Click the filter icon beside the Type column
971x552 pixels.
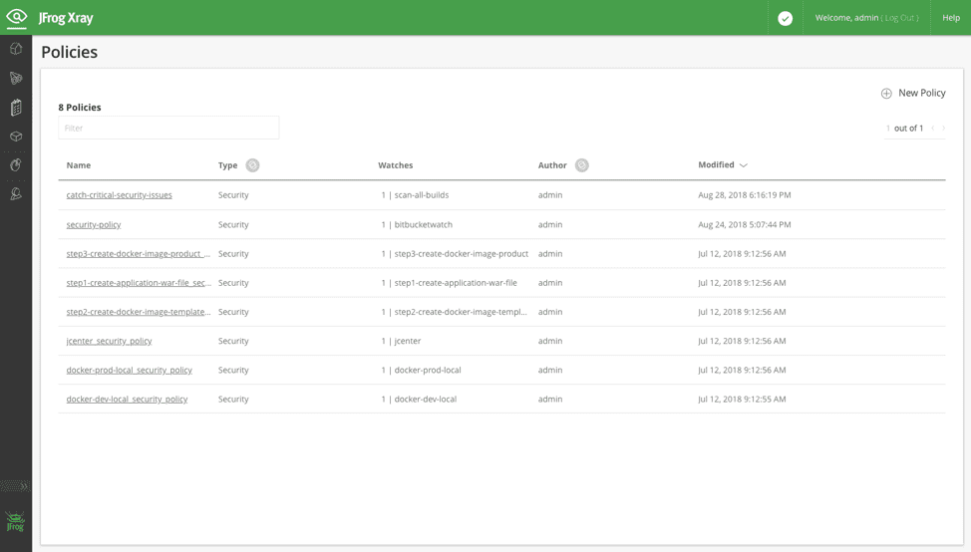tap(253, 165)
